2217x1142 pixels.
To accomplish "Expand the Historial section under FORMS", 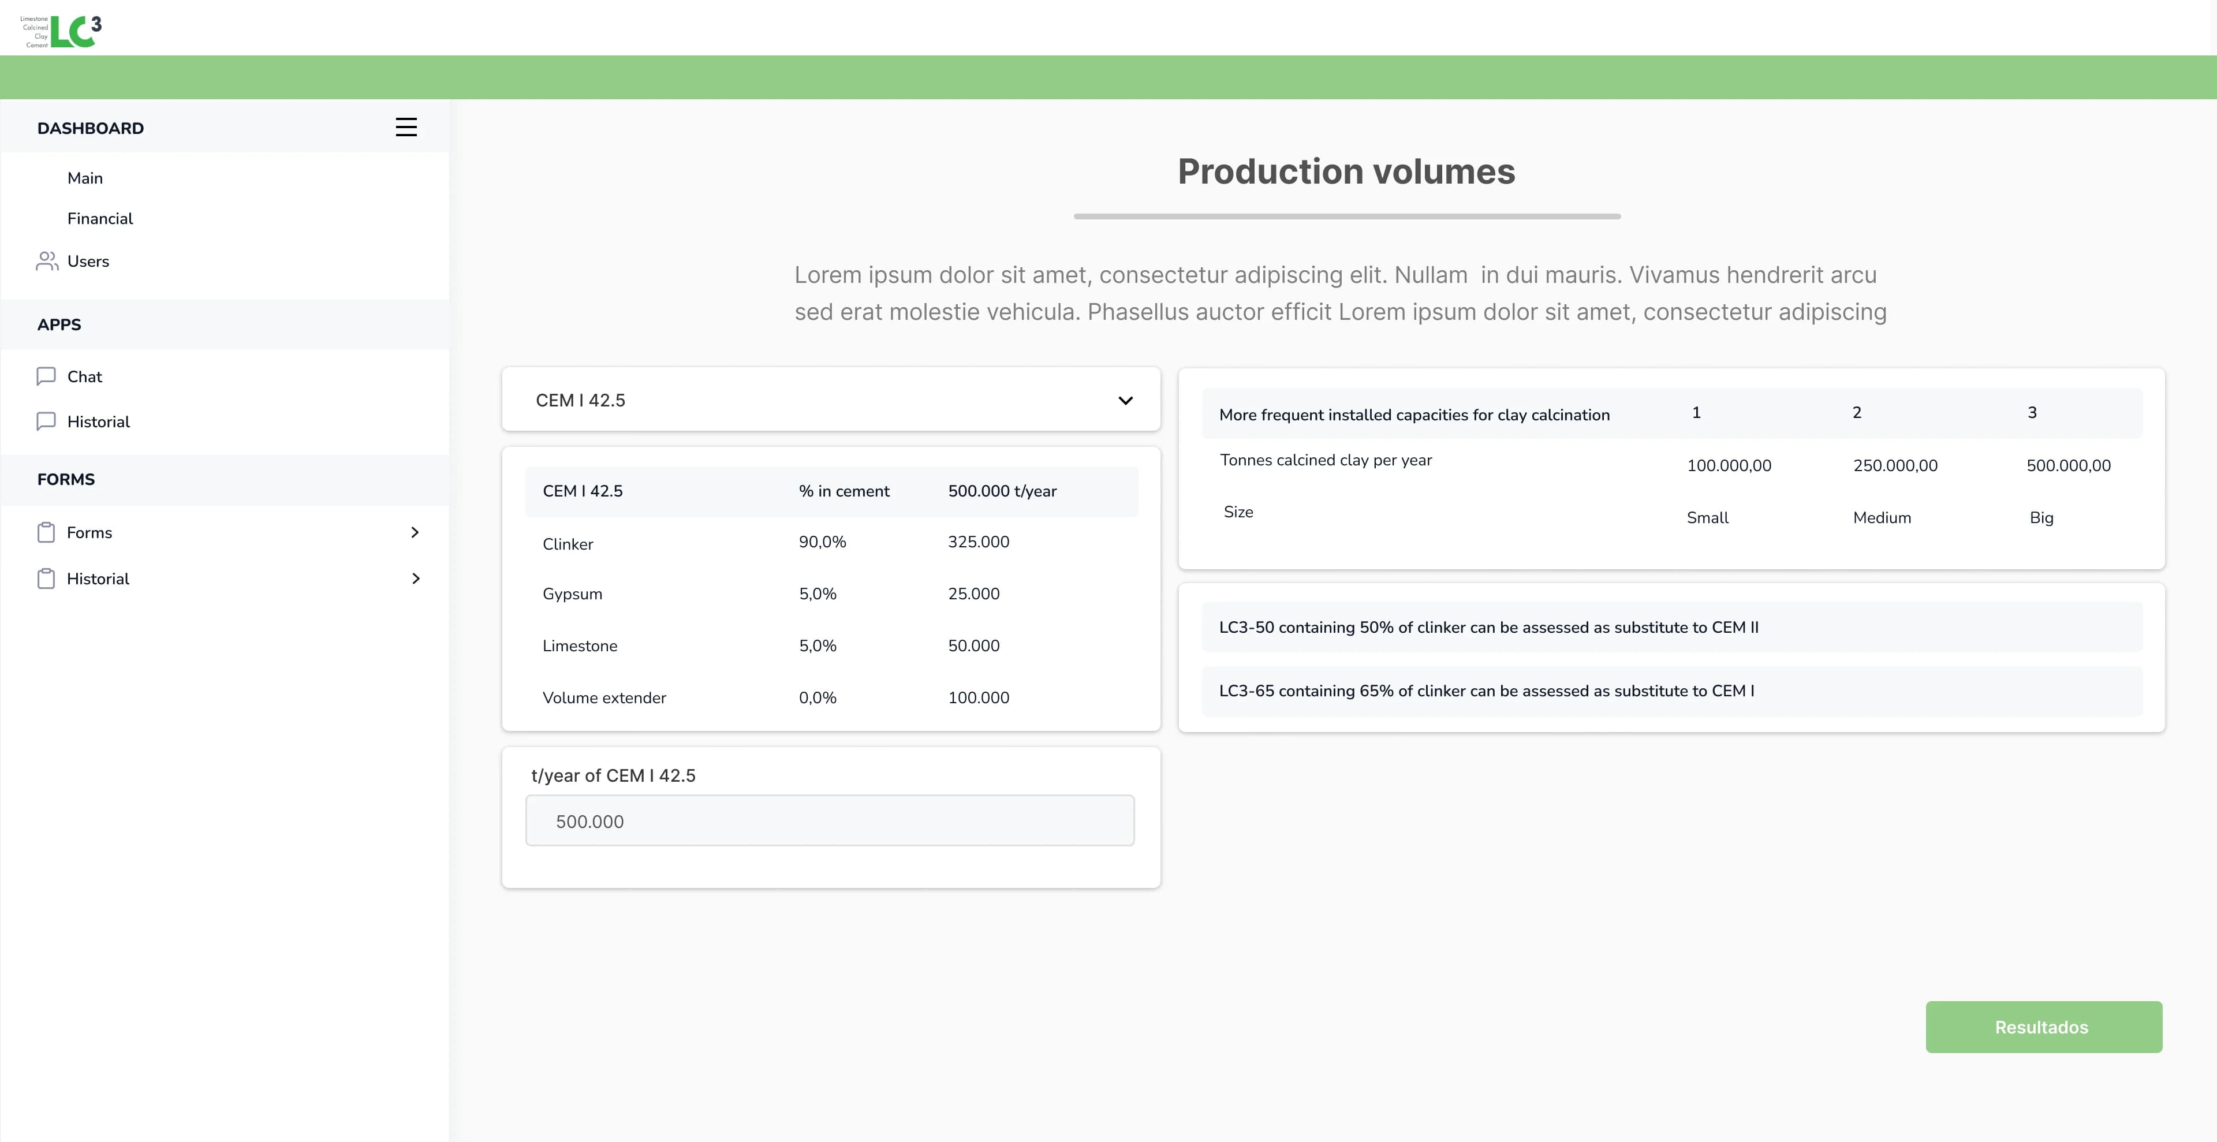I will [416, 579].
